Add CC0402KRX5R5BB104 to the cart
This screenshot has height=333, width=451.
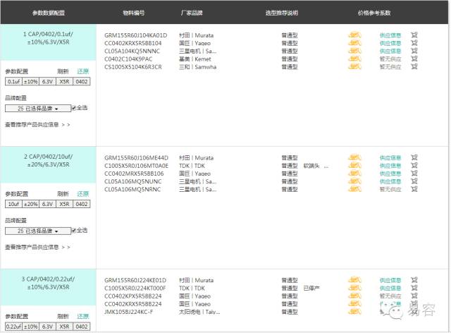click(x=414, y=43)
